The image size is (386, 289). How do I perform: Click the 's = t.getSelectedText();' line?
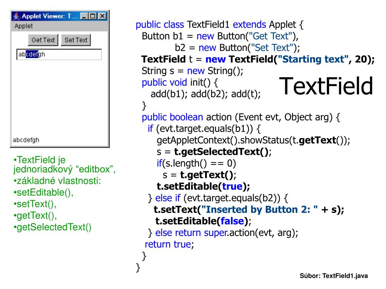pos(214,152)
